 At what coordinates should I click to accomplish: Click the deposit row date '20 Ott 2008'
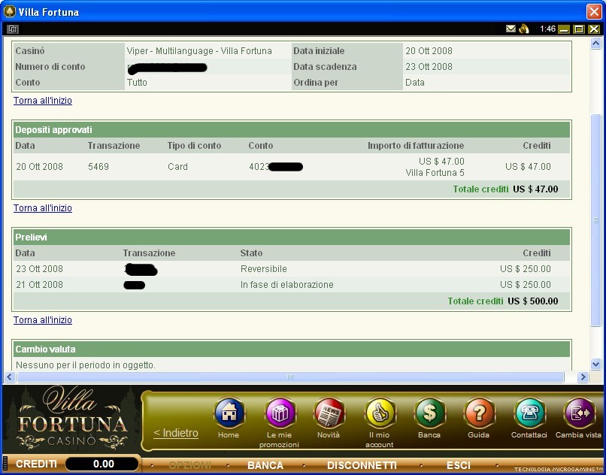coord(39,167)
